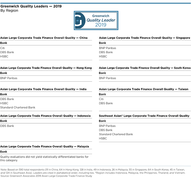Select 'DBS Bank' in the Southeast Asian table

tap(106, 130)
